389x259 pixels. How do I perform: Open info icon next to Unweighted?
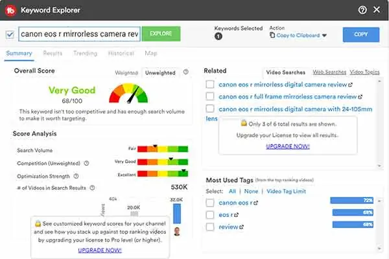click(186, 72)
